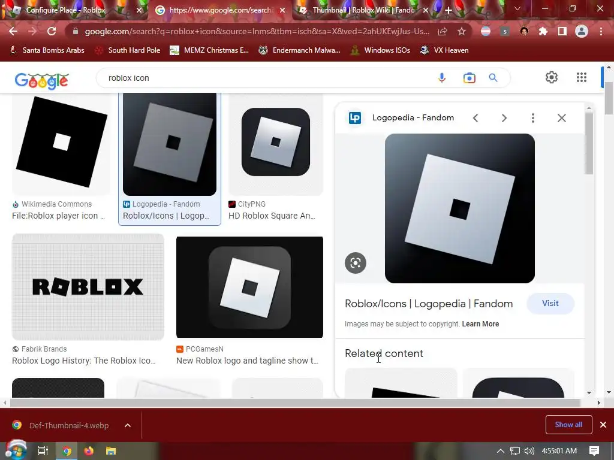This screenshot has height=460, width=614.
Task: Close the Logopedia image preview panel
Action: (561, 118)
